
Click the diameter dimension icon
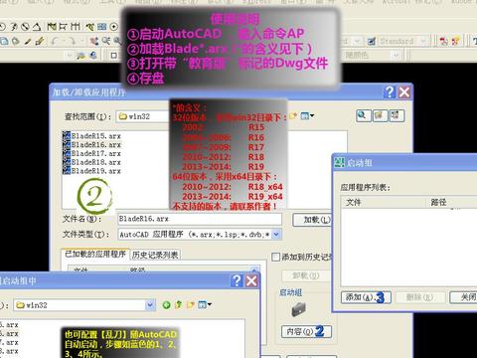[25, 27]
